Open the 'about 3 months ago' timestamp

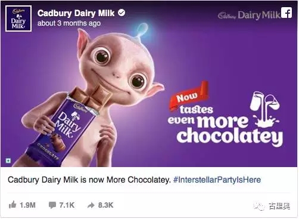pos(69,23)
